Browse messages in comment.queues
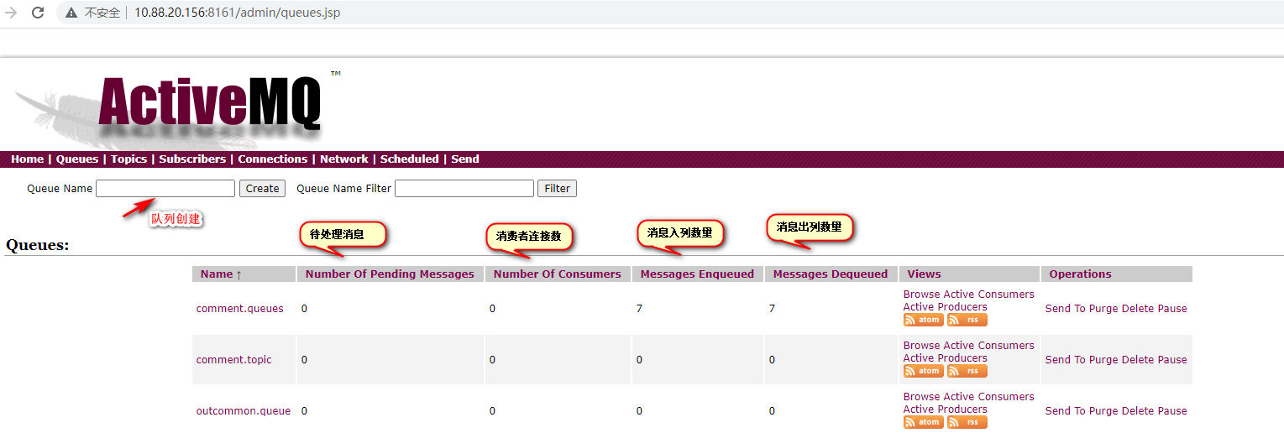The width and height of the screenshot is (1284, 433). pyautogui.click(x=921, y=295)
